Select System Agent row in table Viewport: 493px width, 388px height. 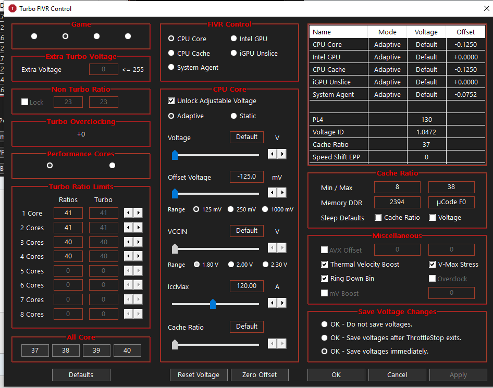coord(398,94)
